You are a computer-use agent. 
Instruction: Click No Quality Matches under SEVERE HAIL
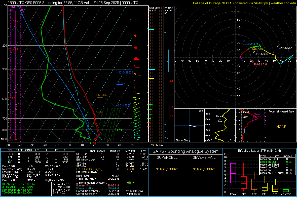[x=204, y=169]
